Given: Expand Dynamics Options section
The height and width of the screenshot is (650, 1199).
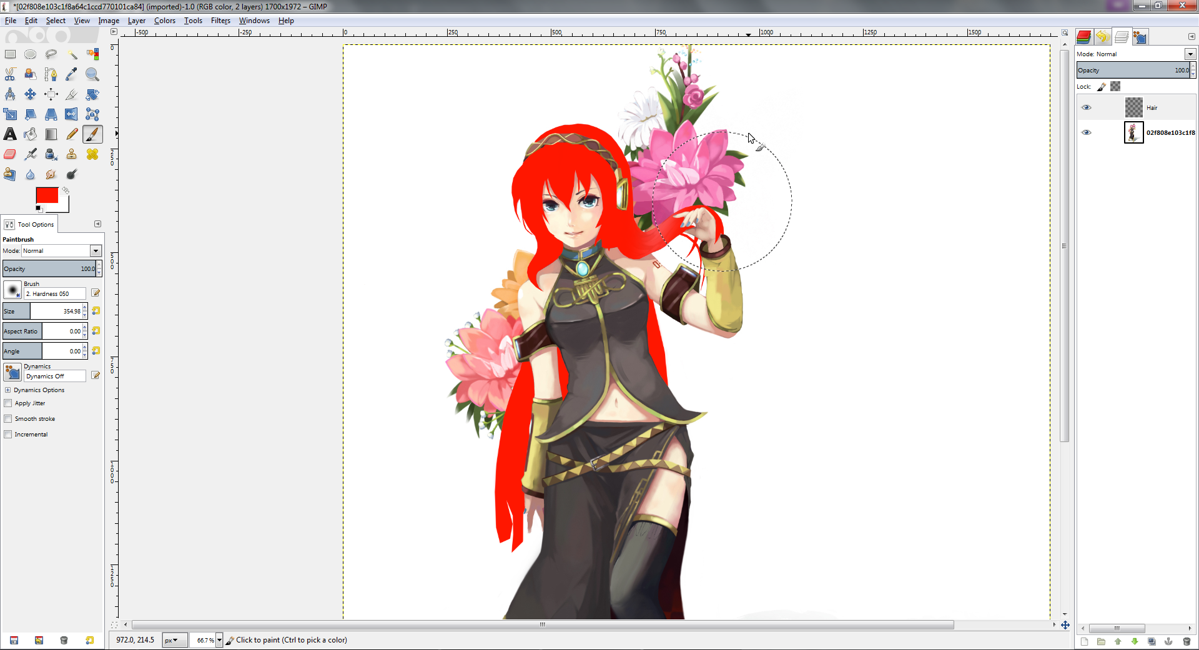Looking at the screenshot, I should [x=8, y=390].
